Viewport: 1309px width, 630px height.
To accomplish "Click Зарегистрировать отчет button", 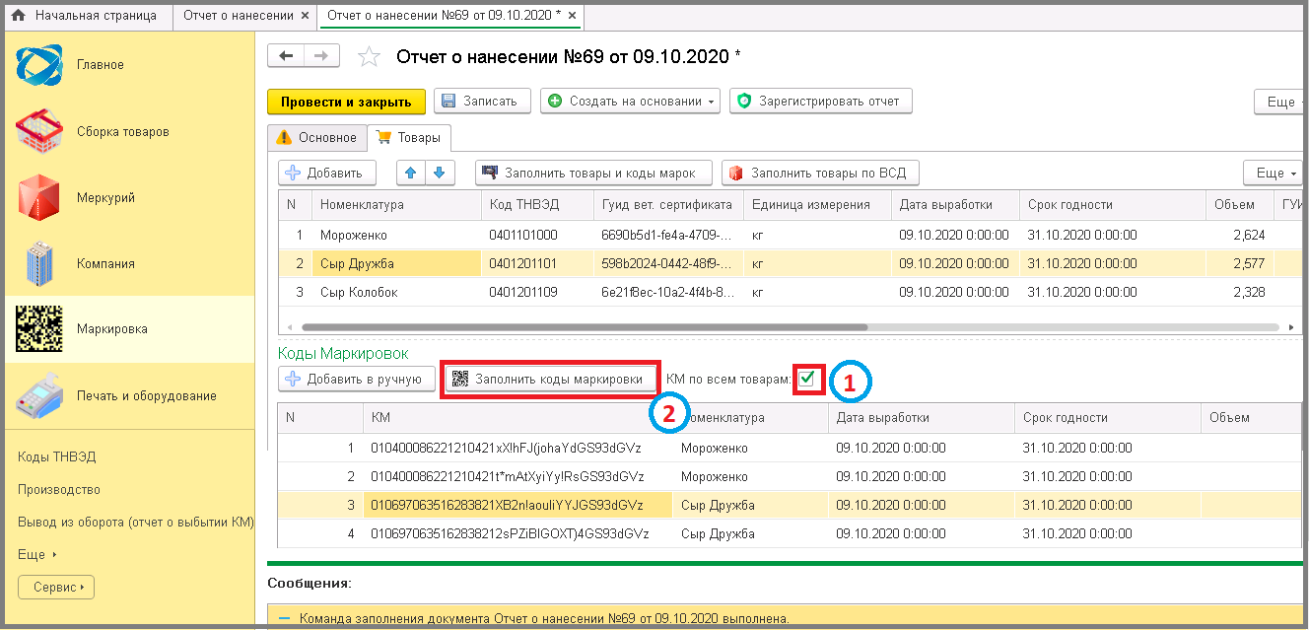I will pos(820,101).
